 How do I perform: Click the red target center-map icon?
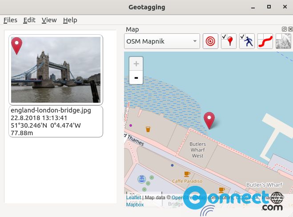click(x=210, y=41)
